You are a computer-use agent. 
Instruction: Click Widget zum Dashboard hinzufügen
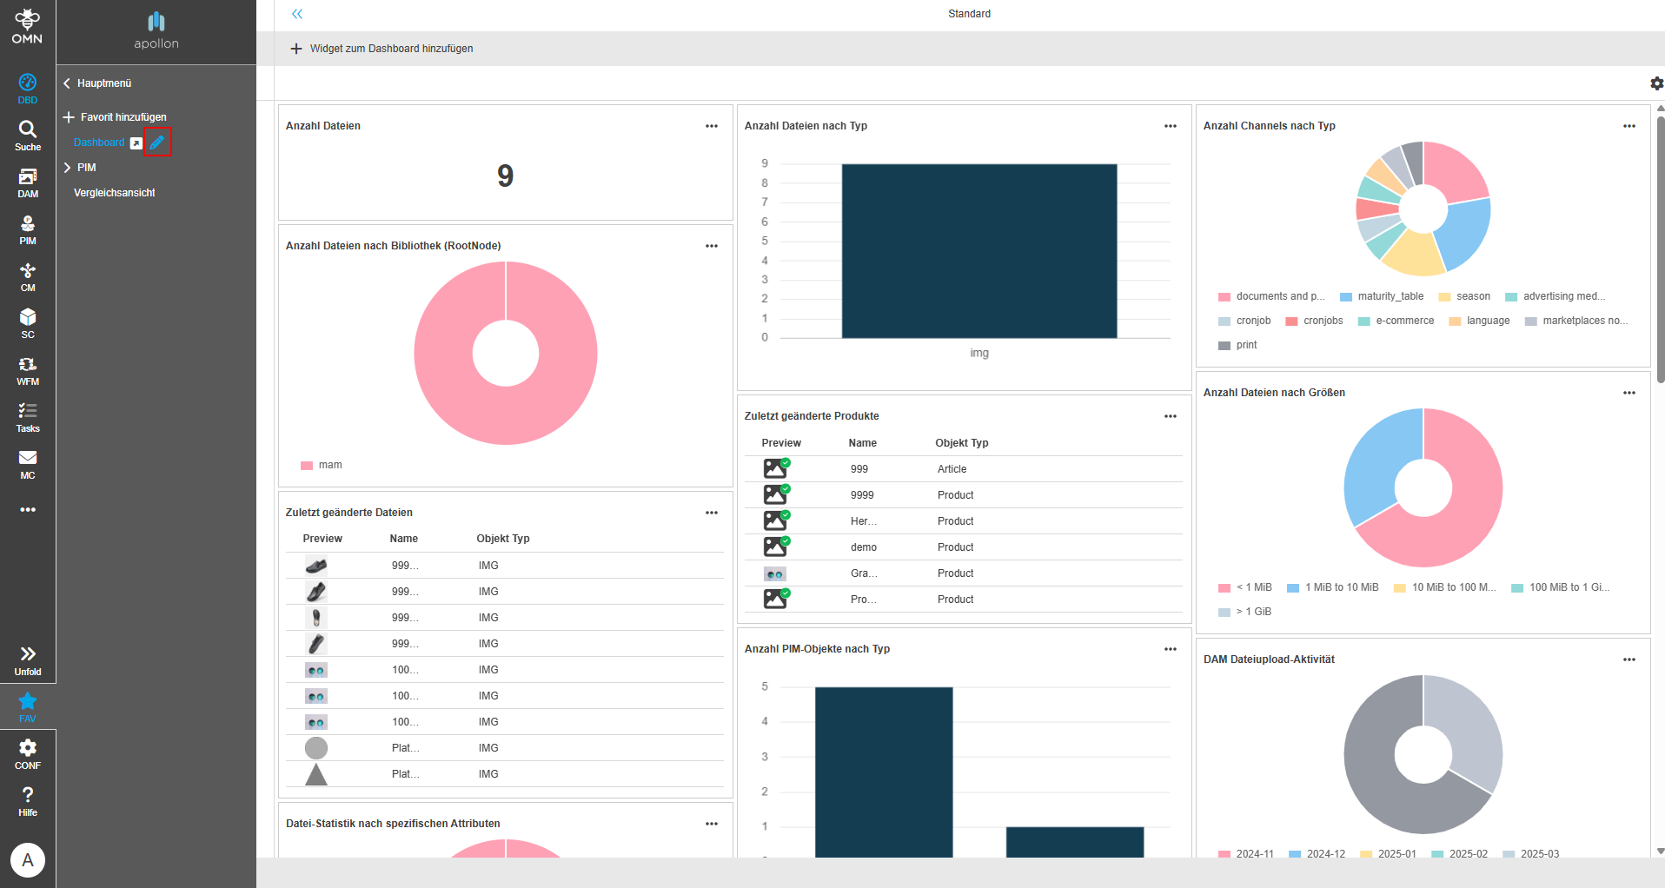(382, 49)
